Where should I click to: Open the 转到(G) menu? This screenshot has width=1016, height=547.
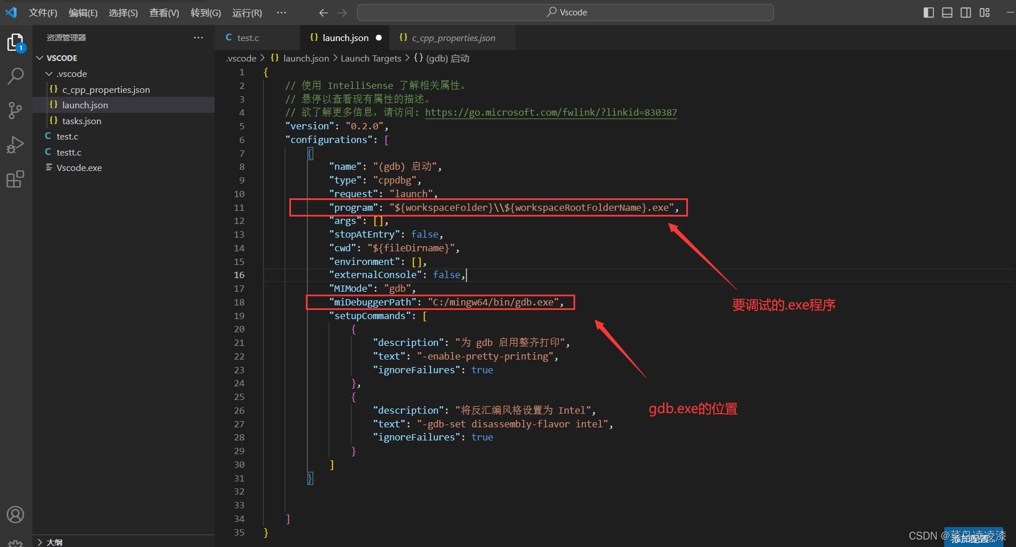click(206, 13)
